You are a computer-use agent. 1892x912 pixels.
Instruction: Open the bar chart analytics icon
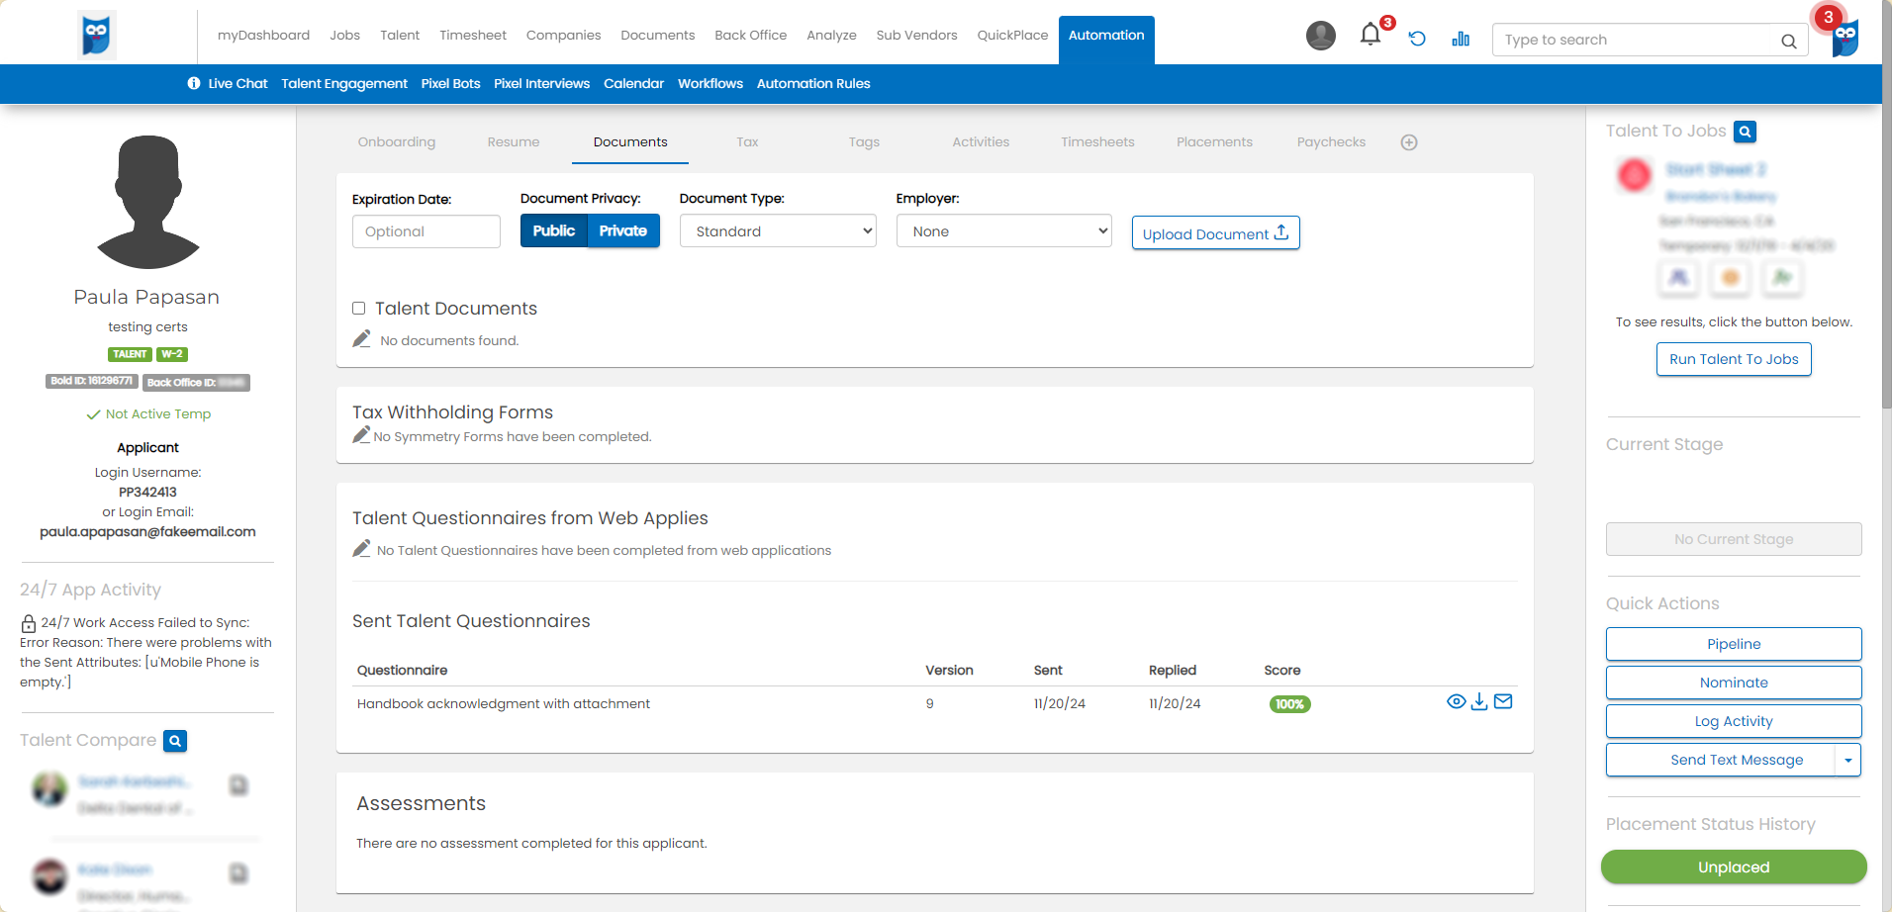(x=1461, y=39)
